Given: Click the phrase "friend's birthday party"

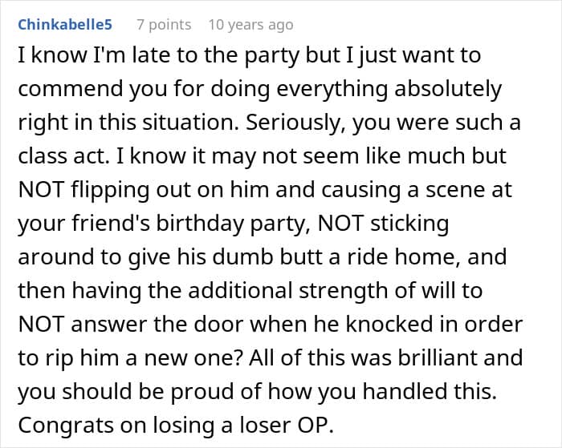Looking at the screenshot, I should (x=166, y=223).
